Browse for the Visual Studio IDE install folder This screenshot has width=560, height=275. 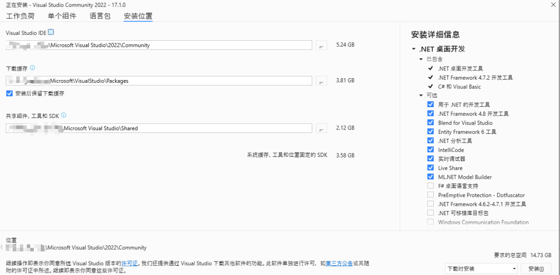click(321, 45)
